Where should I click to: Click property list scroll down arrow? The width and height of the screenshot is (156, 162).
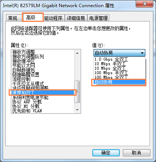(x=77, y=110)
